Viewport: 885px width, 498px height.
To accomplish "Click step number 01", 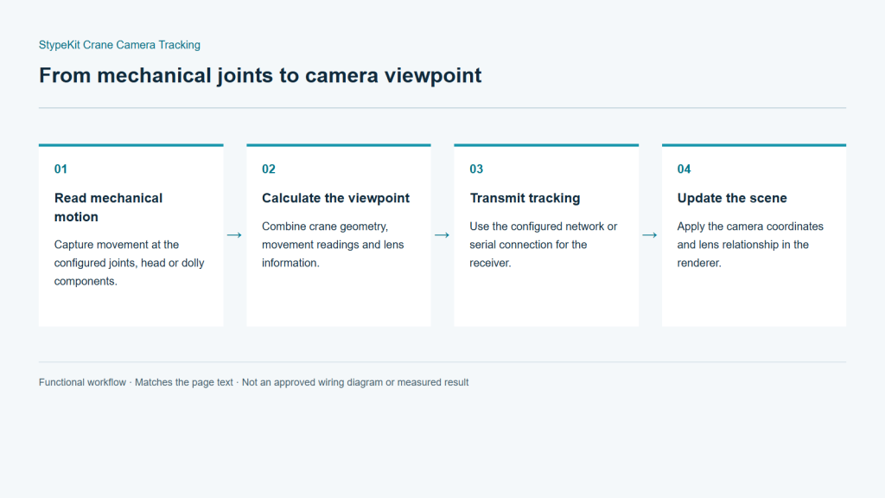I will pos(60,169).
